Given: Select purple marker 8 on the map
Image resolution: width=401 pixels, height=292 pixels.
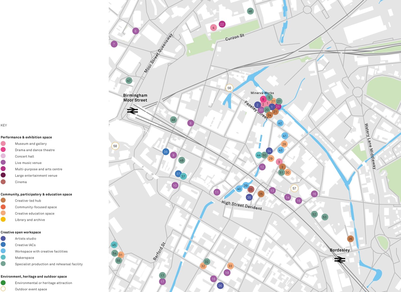Looking at the screenshot, I should [190, 123].
